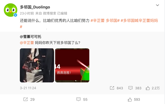Open hashtag #多邻国喊辛芷蕾妈妈#
The height and width of the screenshot is (104, 165).
point(89,24)
